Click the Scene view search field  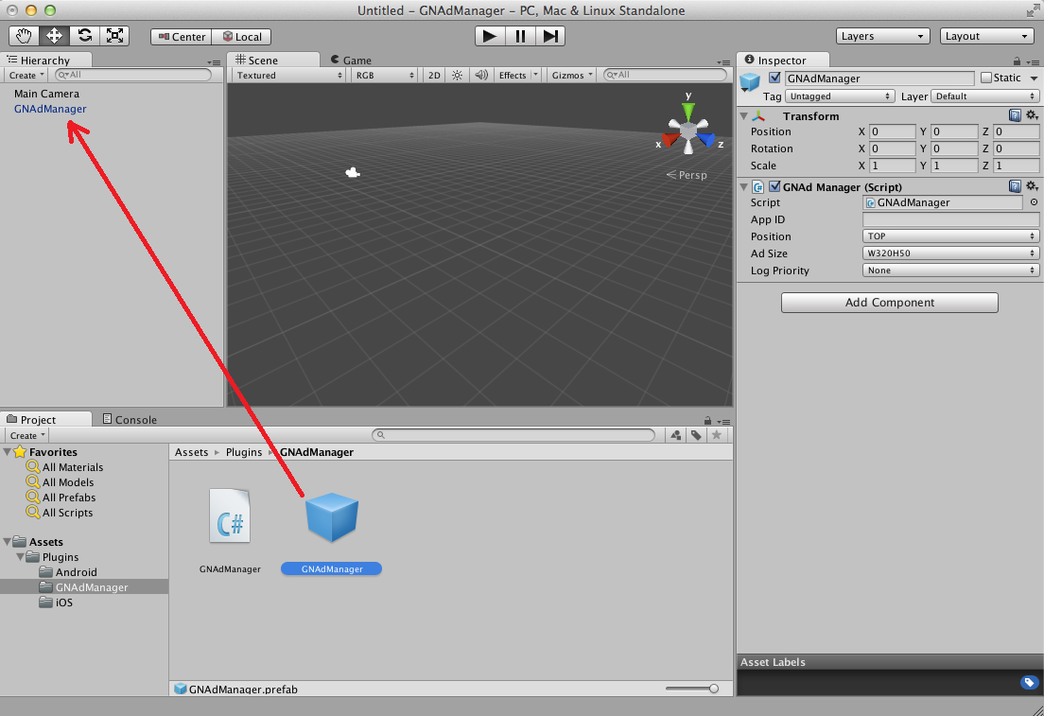665,75
